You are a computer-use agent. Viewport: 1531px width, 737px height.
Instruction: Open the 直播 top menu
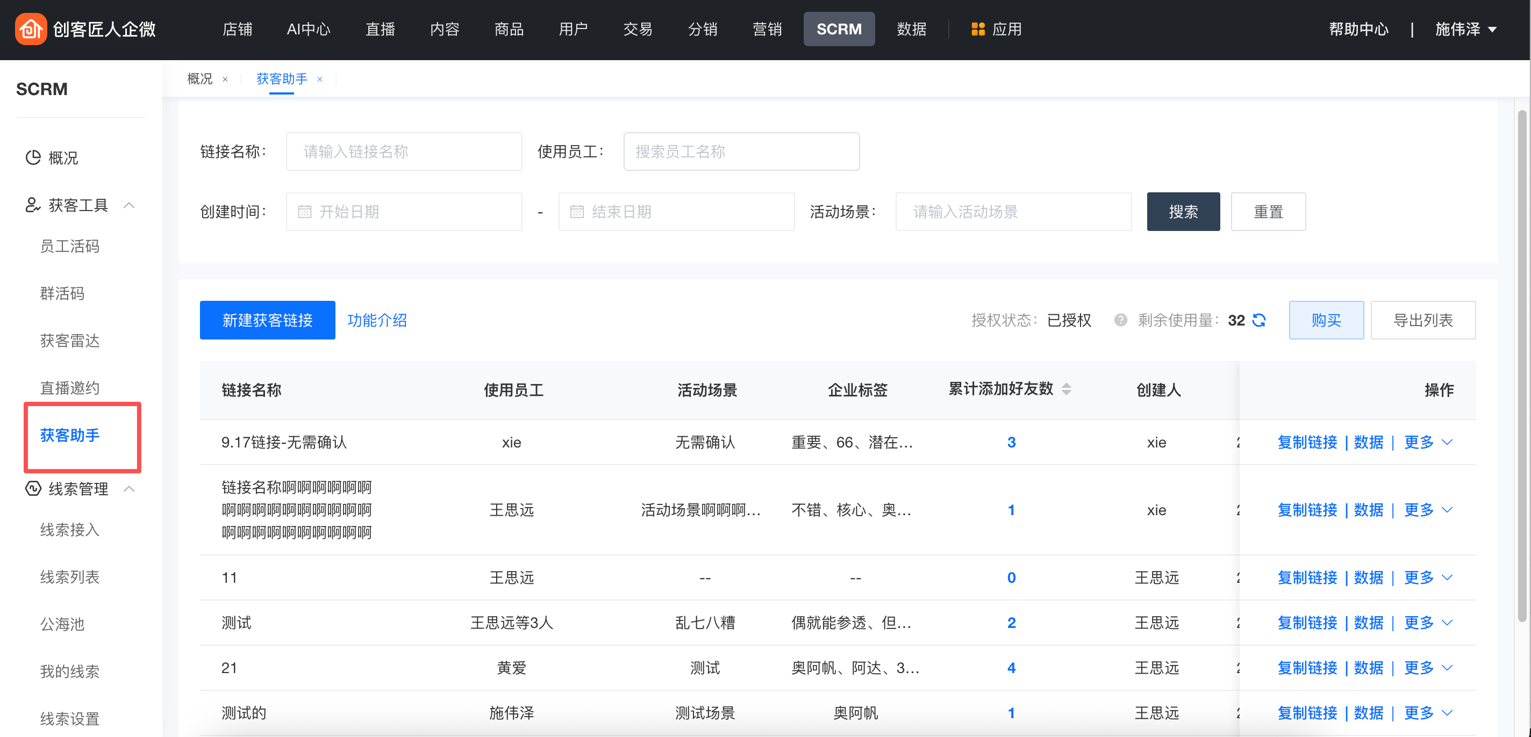coord(381,29)
